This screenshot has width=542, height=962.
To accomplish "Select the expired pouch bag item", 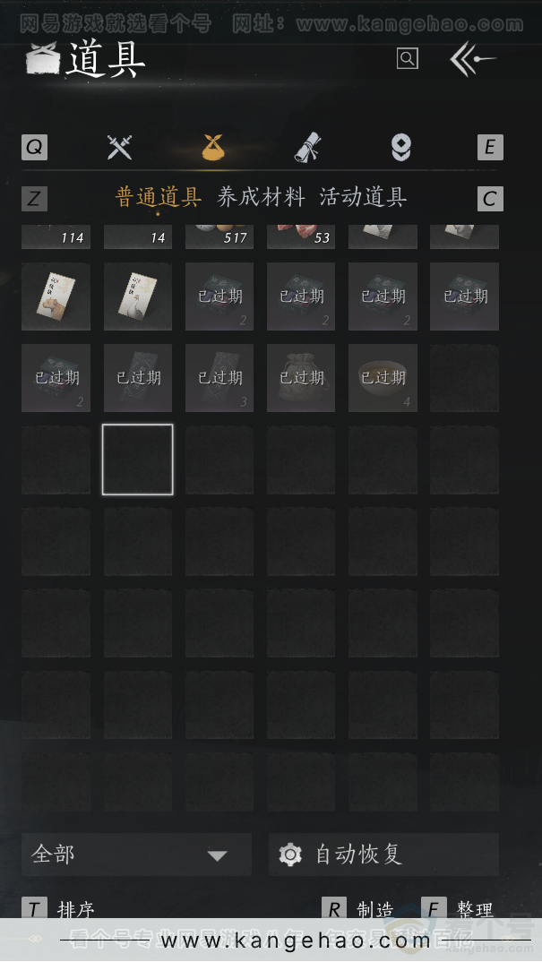I will pos(301,378).
